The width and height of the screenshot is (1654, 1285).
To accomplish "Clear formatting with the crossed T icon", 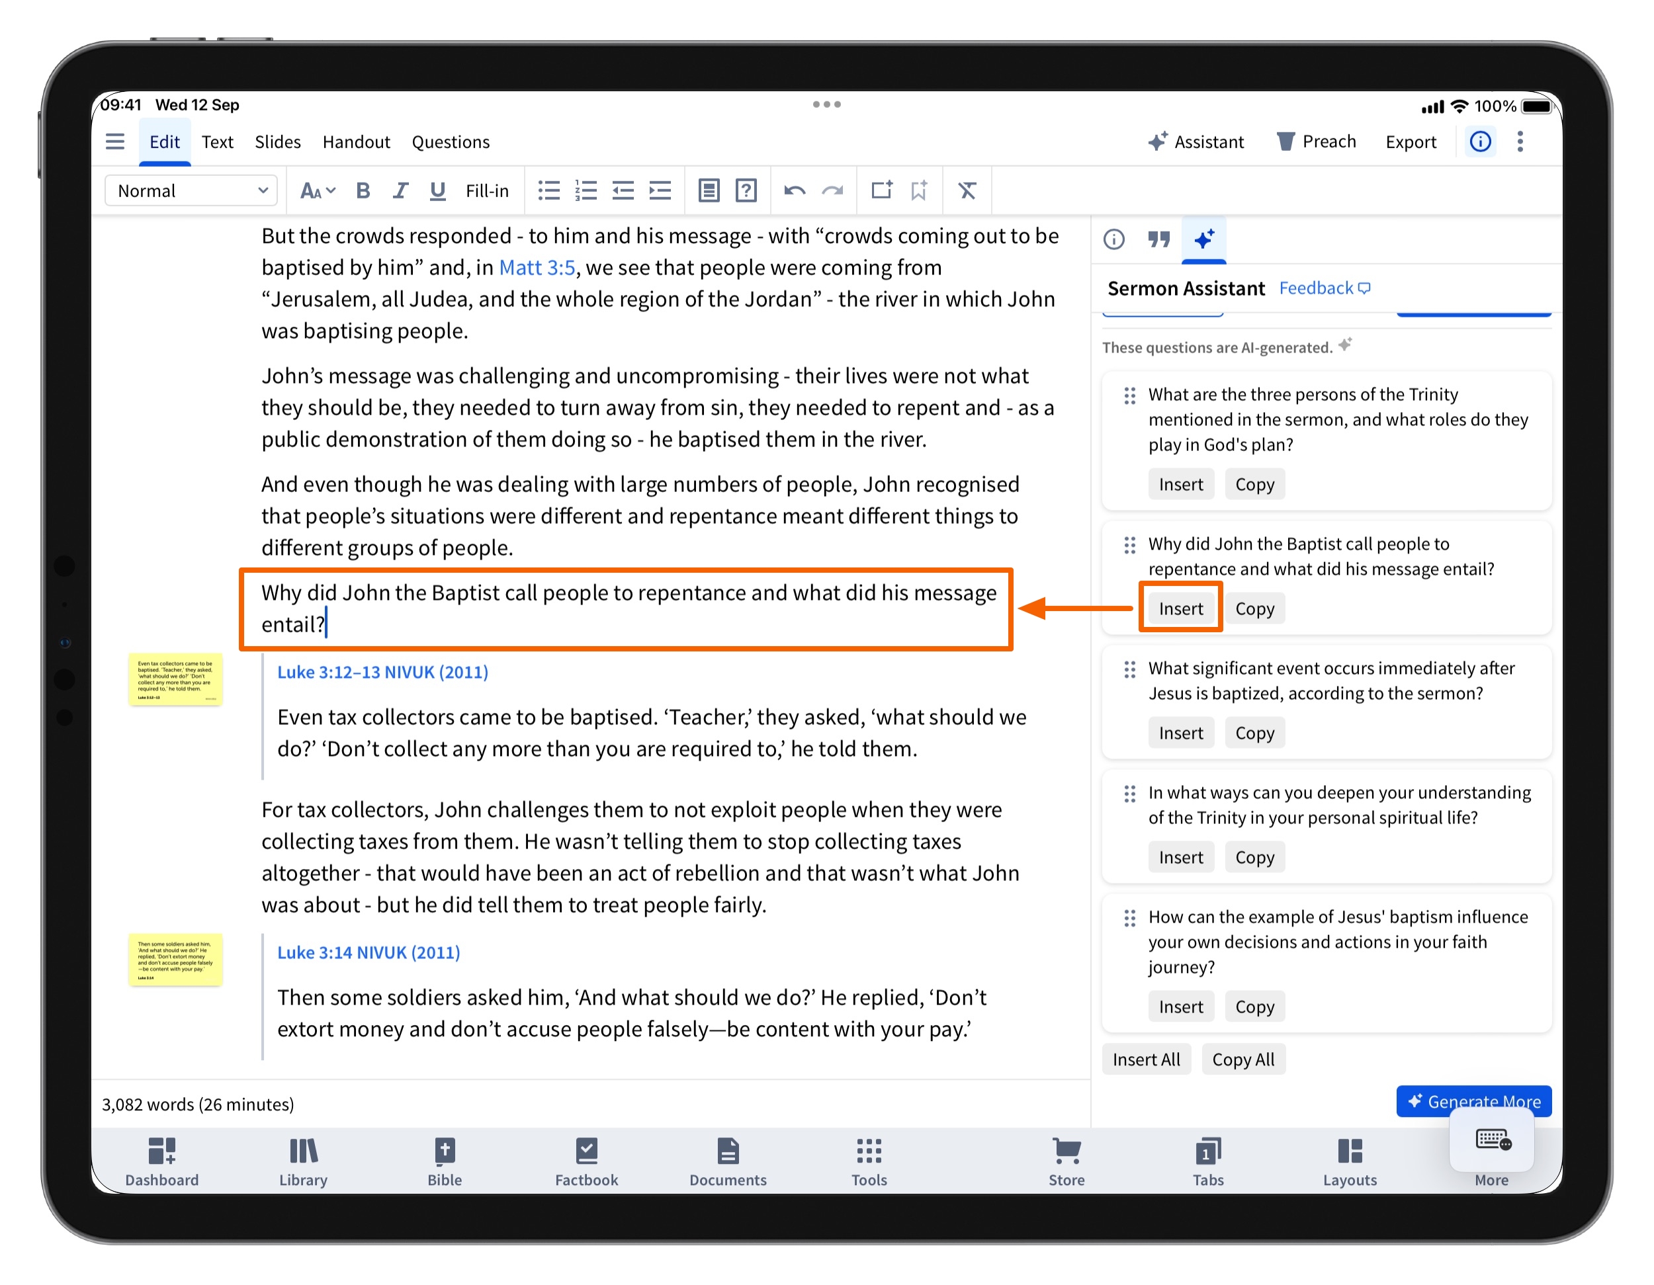I will pyautogui.click(x=967, y=191).
